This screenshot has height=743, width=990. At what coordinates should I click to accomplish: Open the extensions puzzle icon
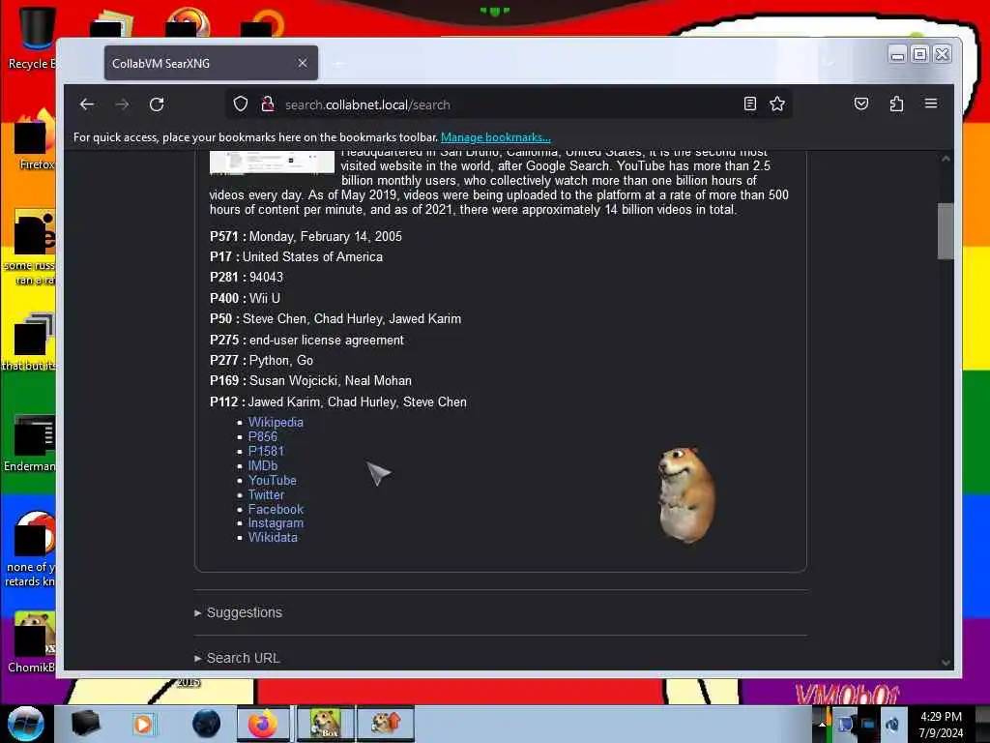(x=896, y=104)
